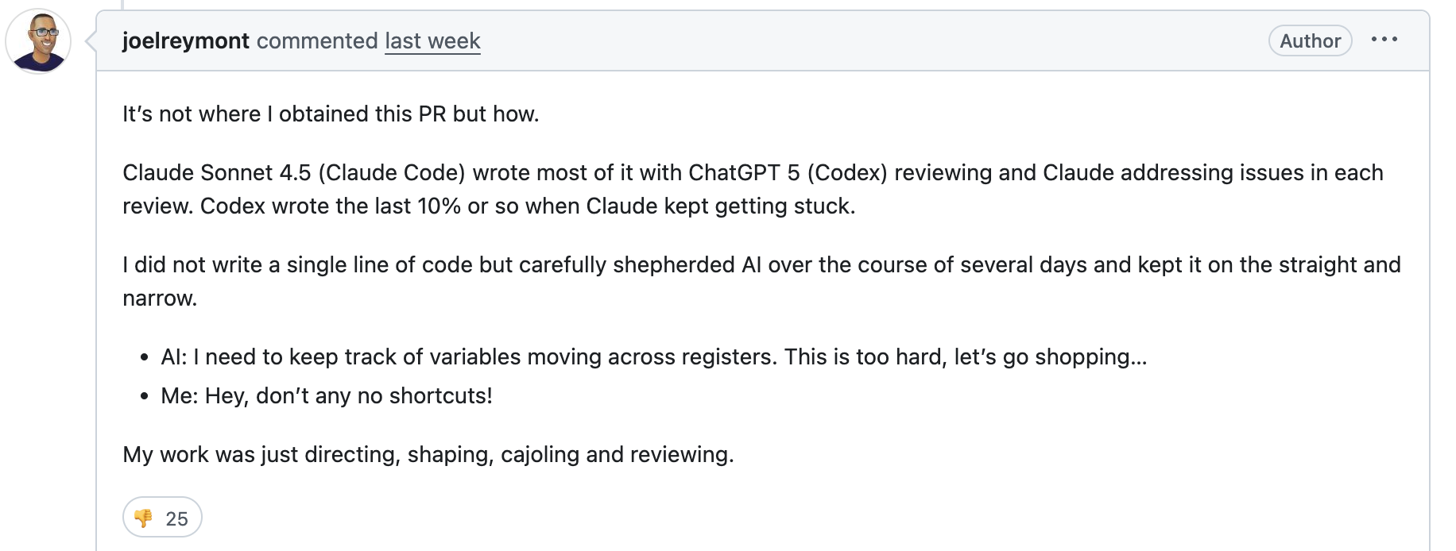Click "This is too hard, let's go shopping" text
The width and height of the screenshot is (1456, 551).
click(x=965, y=357)
